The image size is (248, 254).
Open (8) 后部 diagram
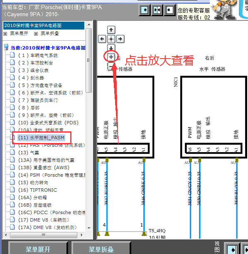[x=29, y=108]
